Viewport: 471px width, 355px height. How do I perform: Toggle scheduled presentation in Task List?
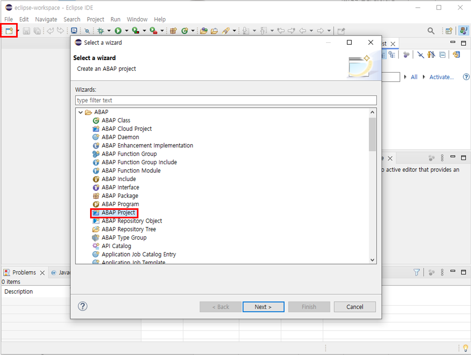pyautogui.click(x=392, y=55)
